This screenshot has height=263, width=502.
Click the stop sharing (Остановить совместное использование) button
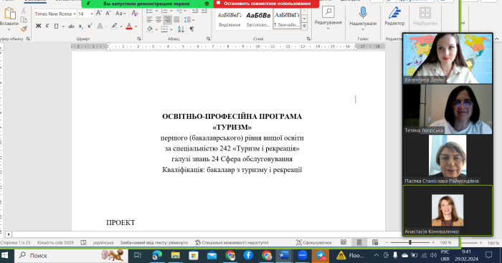tap(266, 4)
